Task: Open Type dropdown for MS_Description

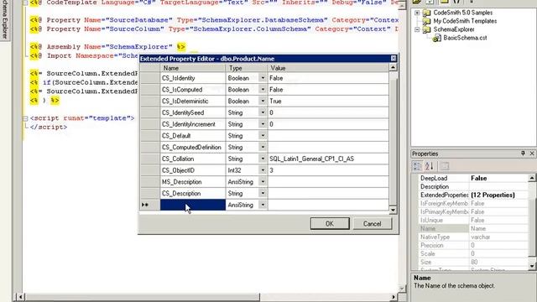Action: 263,182
